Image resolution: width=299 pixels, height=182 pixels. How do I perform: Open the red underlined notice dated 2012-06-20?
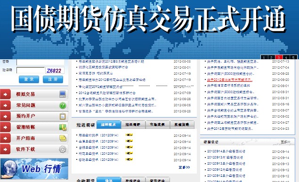[x=230, y=80]
